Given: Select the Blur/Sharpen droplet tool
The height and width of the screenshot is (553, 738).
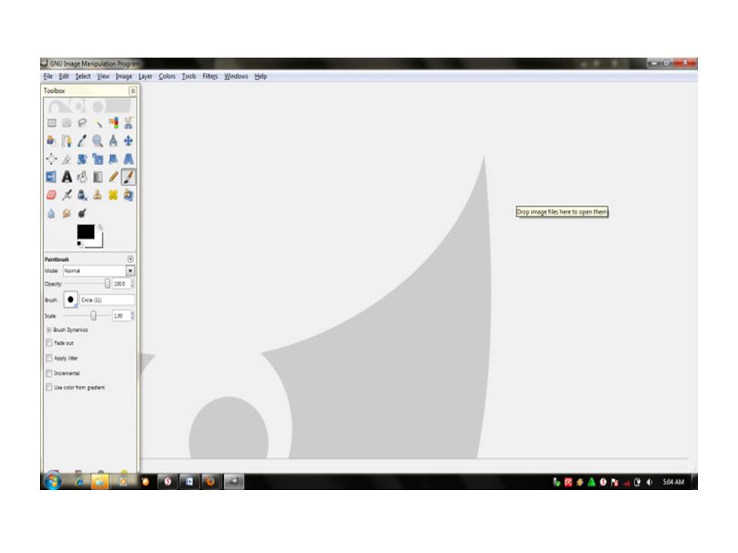Looking at the screenshot, I should (x=52, y=214).
